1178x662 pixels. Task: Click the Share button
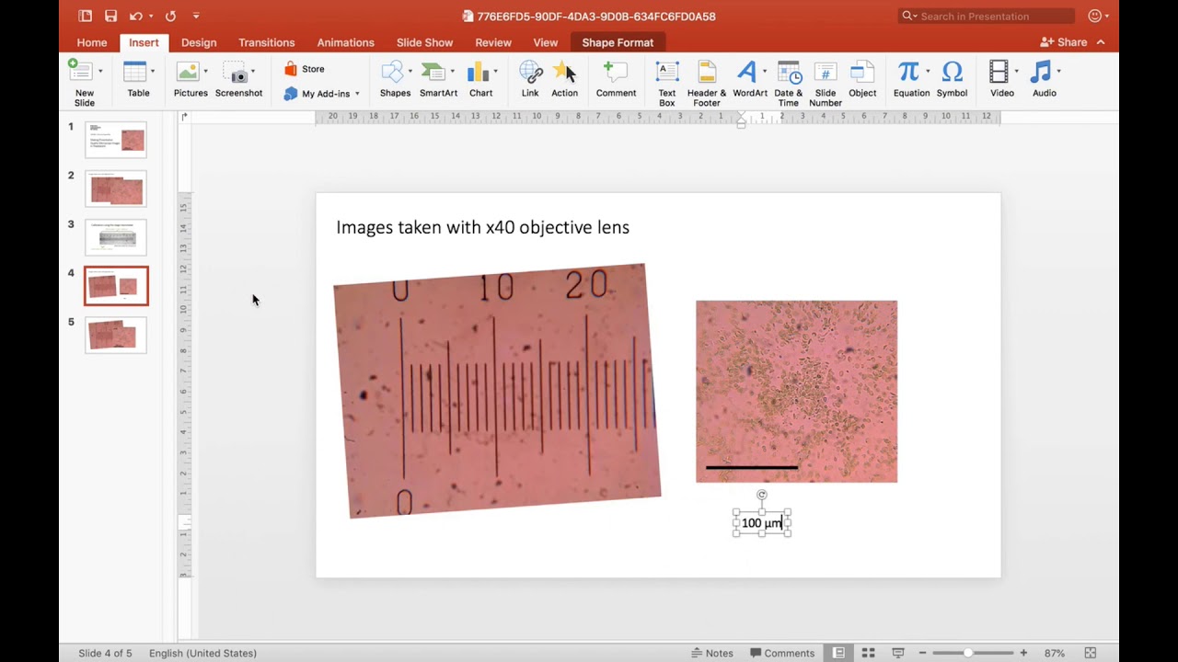point(1065,42)
